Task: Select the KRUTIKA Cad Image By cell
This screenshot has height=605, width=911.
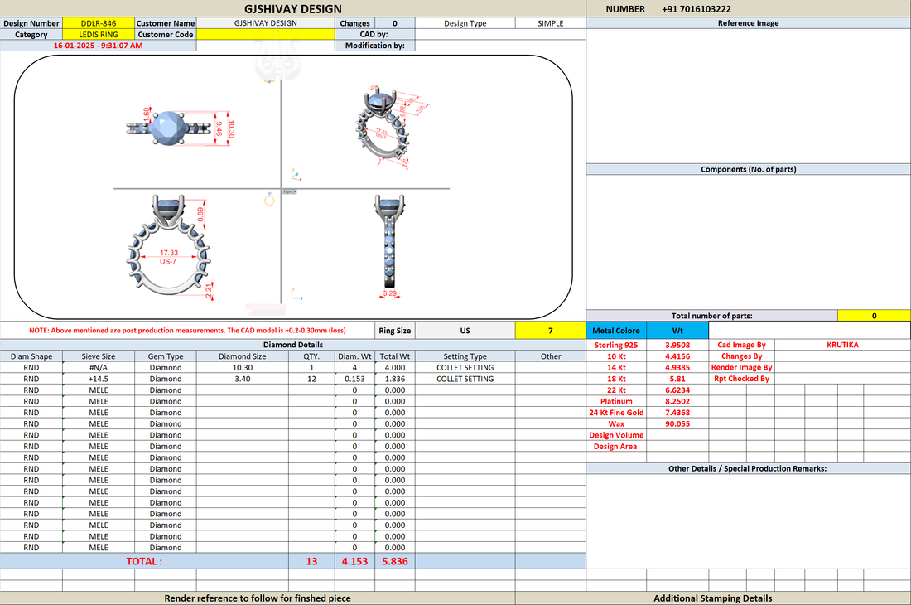Action: pos(842,345)
